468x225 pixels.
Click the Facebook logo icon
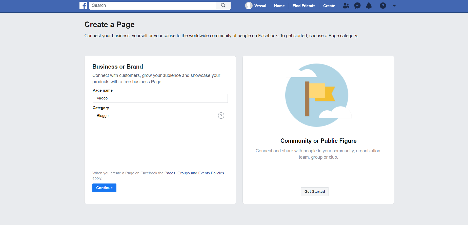point(83,6)
